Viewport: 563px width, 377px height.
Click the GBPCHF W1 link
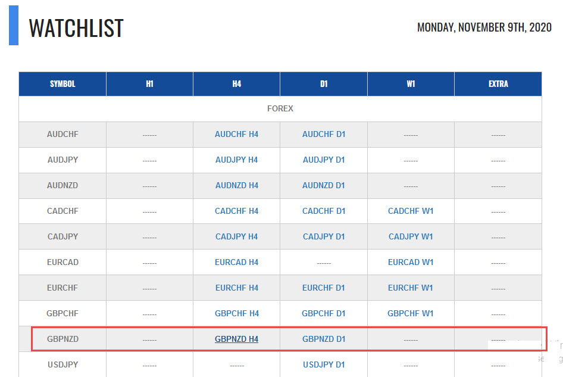click(x=410, y=313)
